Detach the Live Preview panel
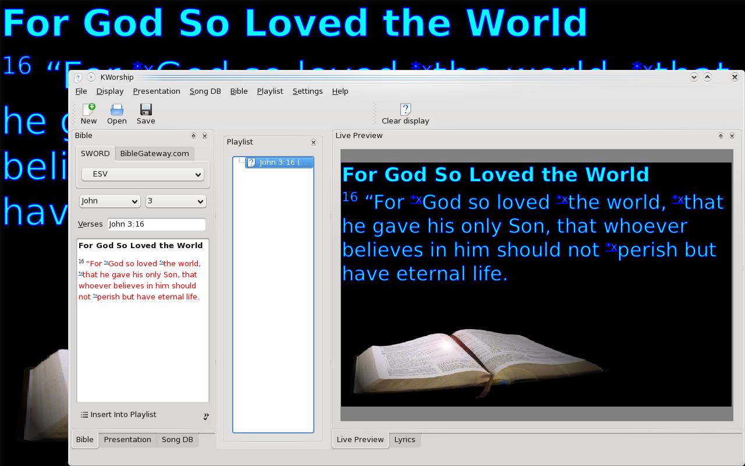Image resolution: width=745 pixels, height=466 pixels. click(721, 136)
